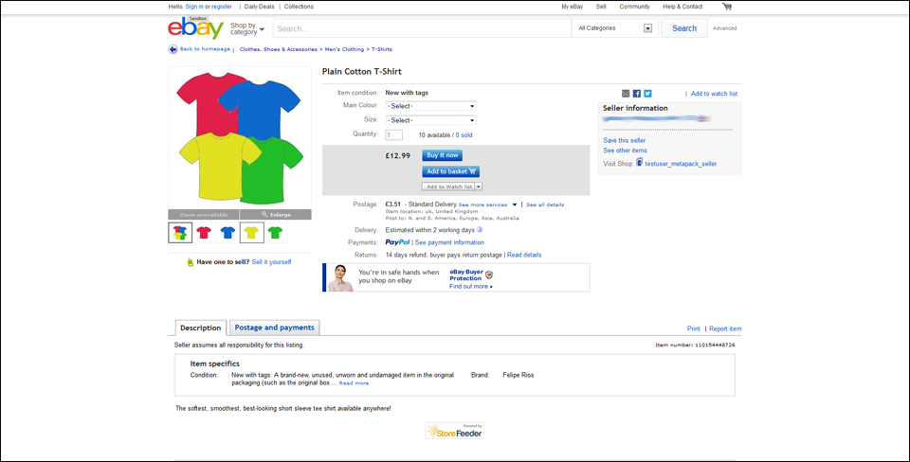Click Add to basket button

(x=450, y=171)
